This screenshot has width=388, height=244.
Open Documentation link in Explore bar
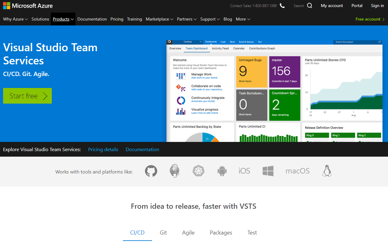click(142, 150)
